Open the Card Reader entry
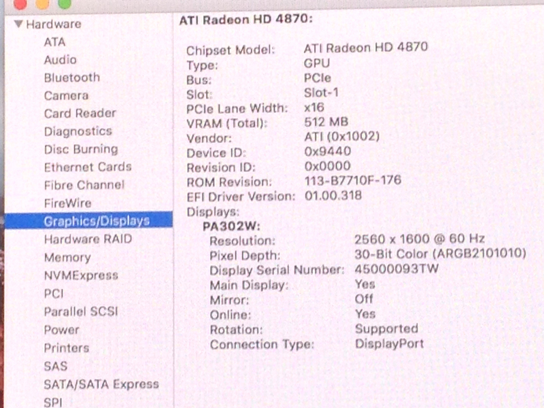Screen dimensions: 544x408 (x=80, y=113)
